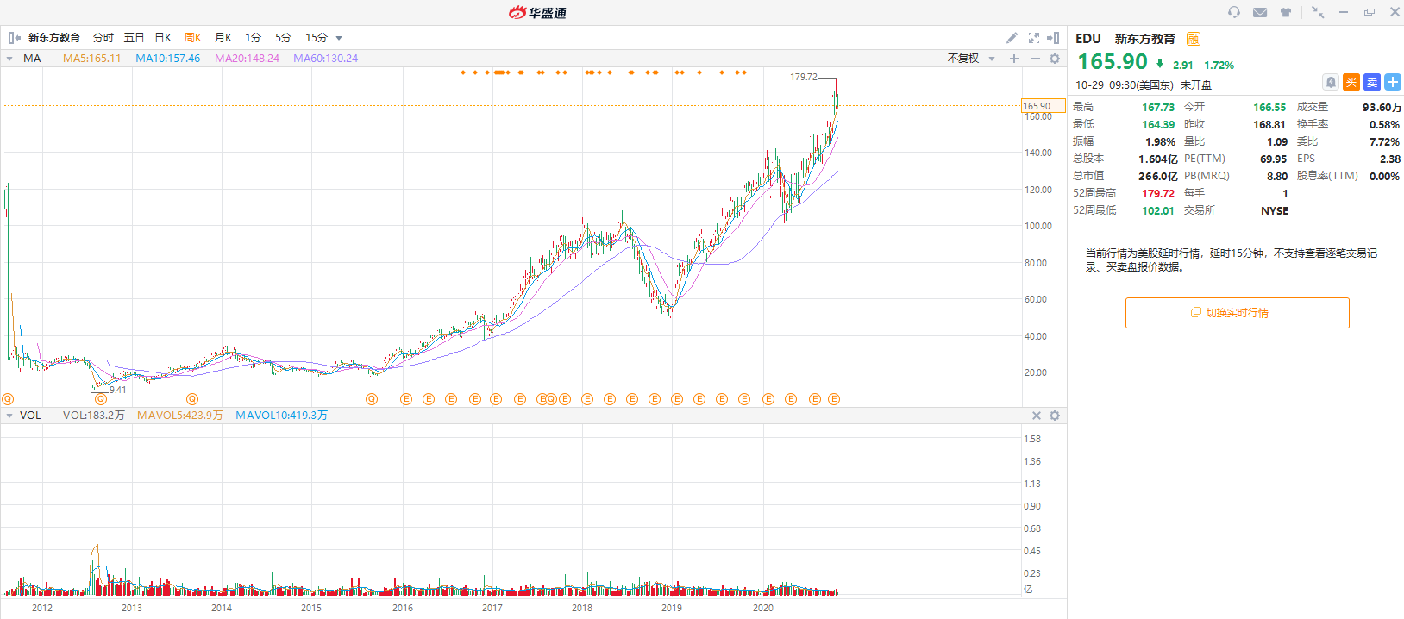Hide the right quote panel icon
This screenshot has width=1404, height=619.
1053,38
